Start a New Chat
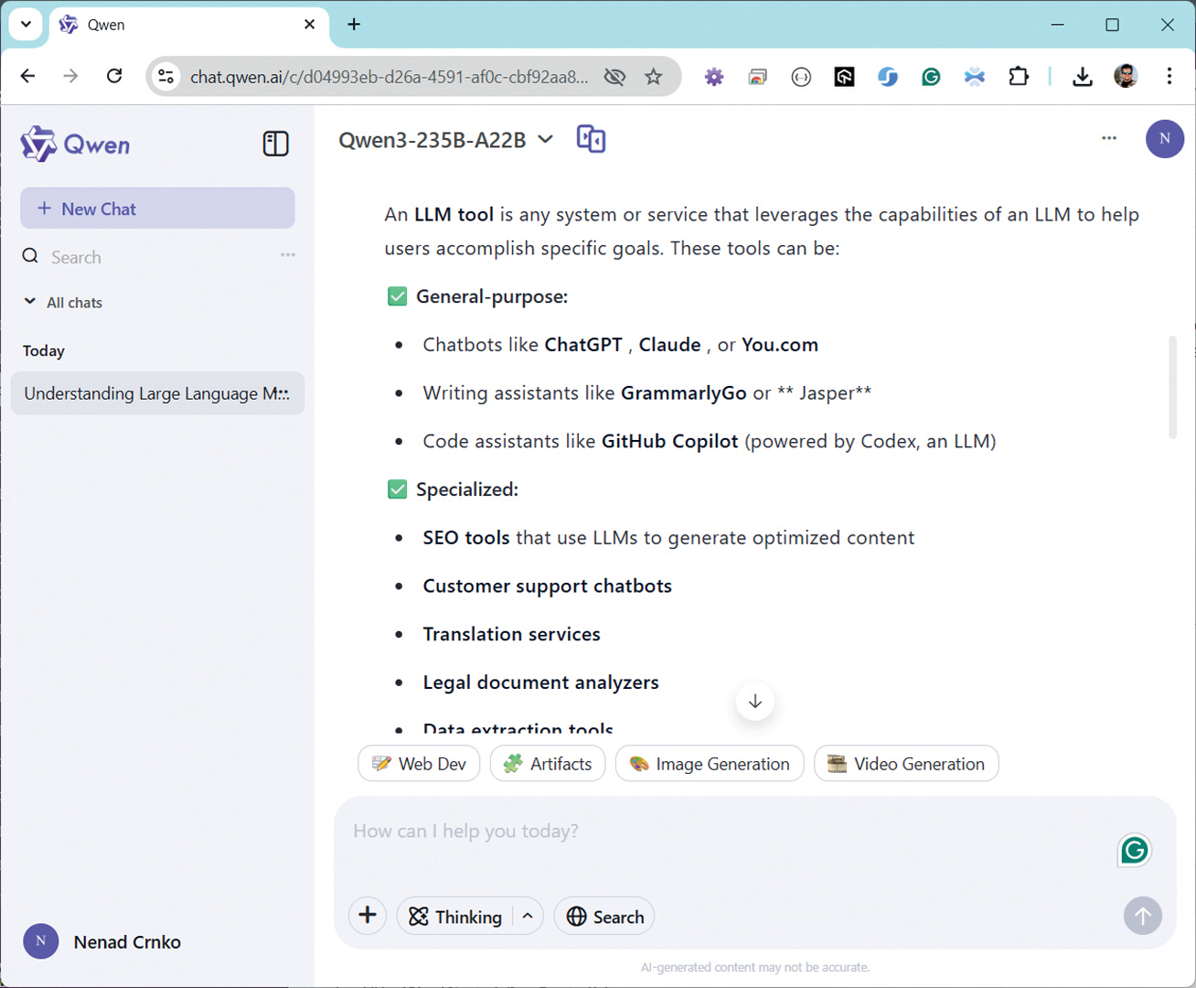The image size is (1196, 988). point(157,209)
